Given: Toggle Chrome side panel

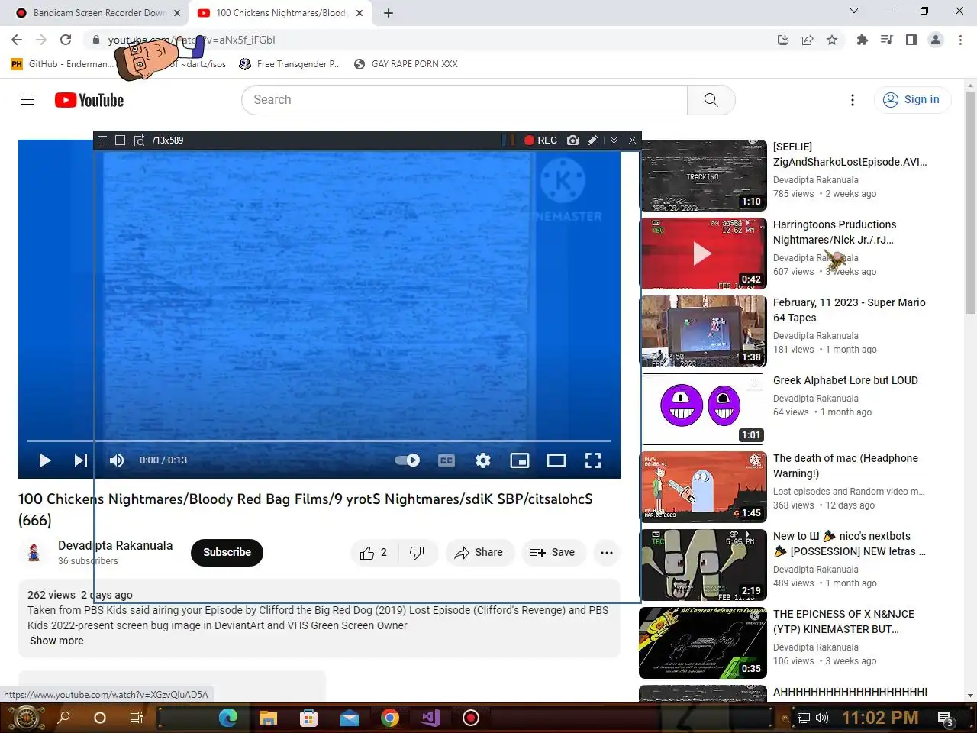Looking at the screenshot, I should pos(911,40).
